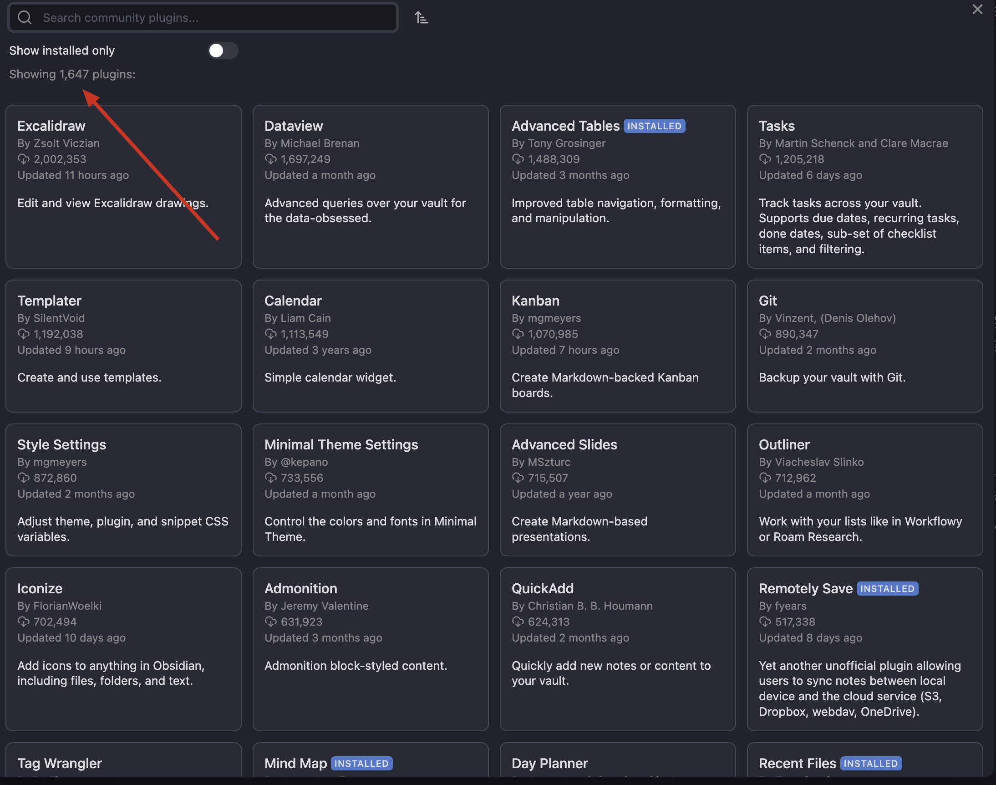Click Calendar download count icon
The height and width of the screenshot is (785, 996).
(270, 334)
